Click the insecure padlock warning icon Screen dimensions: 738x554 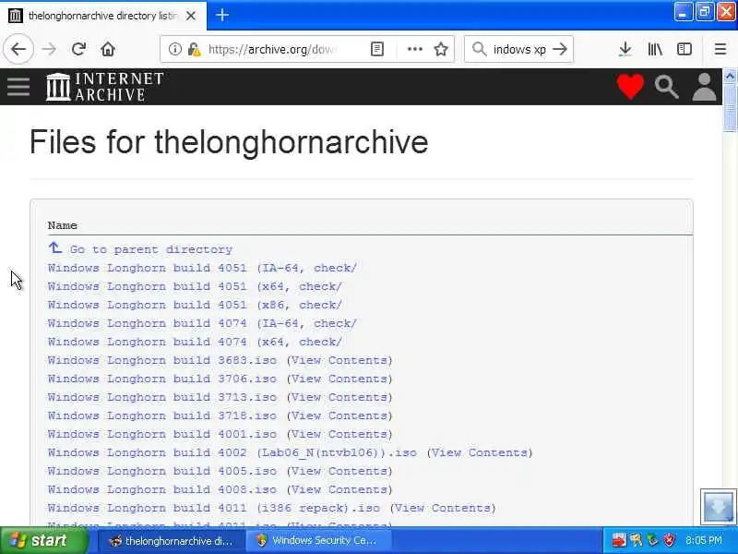194,49
